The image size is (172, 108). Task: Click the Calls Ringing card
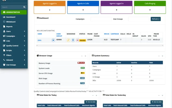(x=150, y=7)
